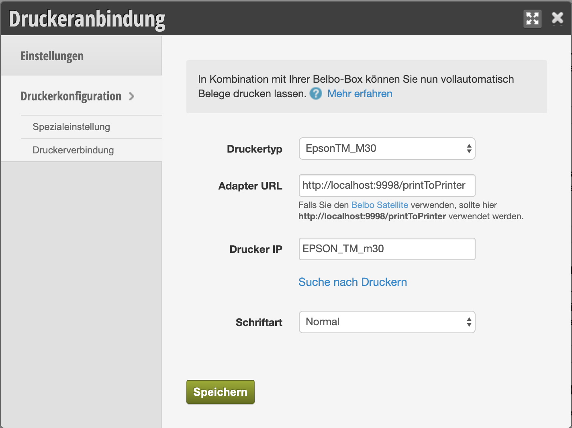Click the Adapter URL input field

pyautogui.click(x=387, y=185)
